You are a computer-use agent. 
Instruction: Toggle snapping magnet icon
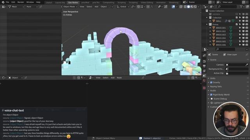tap(138, 7)
